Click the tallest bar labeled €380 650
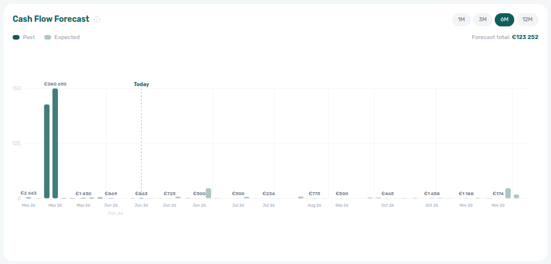Screen dimensions: 551x264 pos(55,143)
